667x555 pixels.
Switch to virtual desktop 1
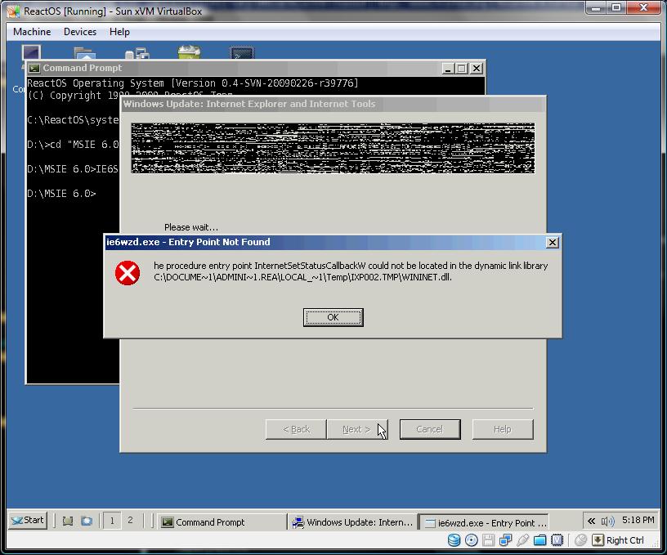112,521
